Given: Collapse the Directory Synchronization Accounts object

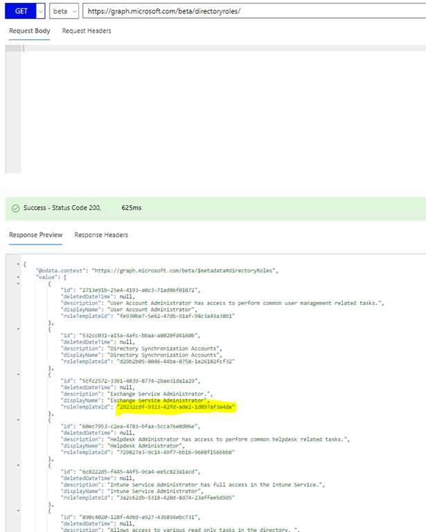Looking at the screenshot, I should (x=18, y=329).
